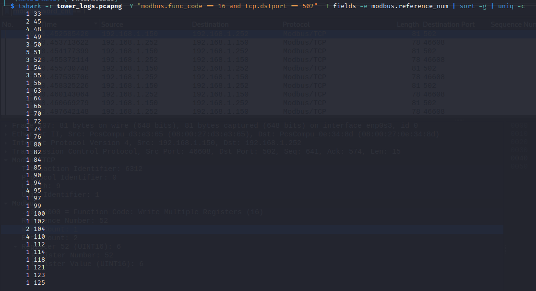Viewport: 536px width, 291px height.
Task: Click the Source column header
Action: tap(112, 24)
